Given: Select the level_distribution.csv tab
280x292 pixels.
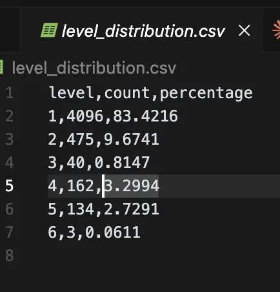Looking at the screenshot, I should (142, 30).
